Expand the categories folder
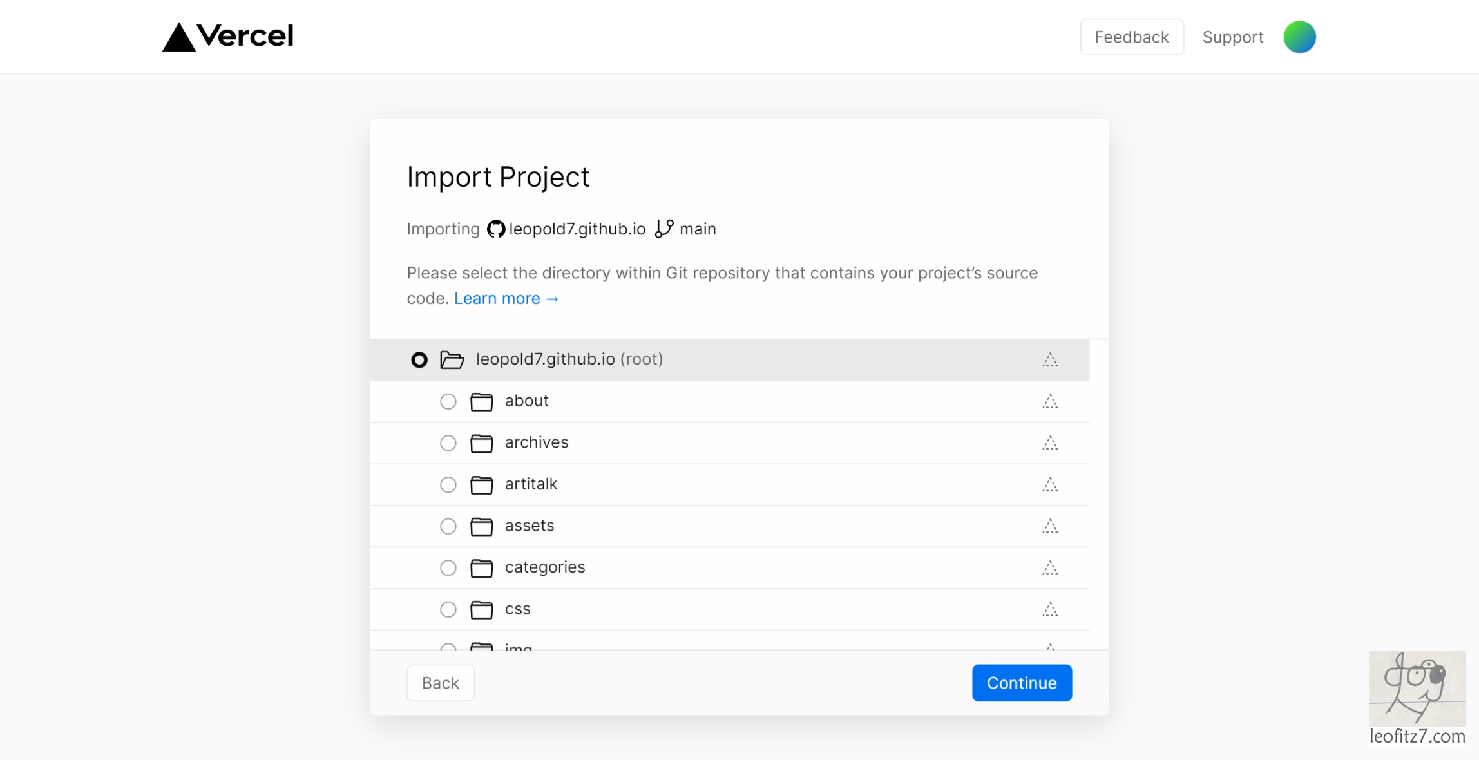Screen dimensions: 1479x760 point(481,568)
